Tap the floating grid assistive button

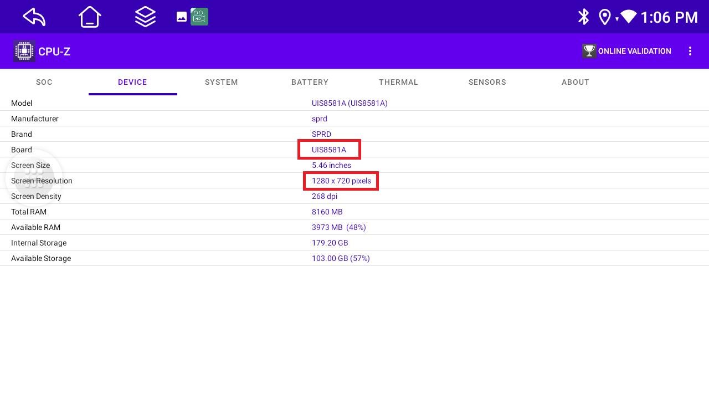(x=34, y=178)
